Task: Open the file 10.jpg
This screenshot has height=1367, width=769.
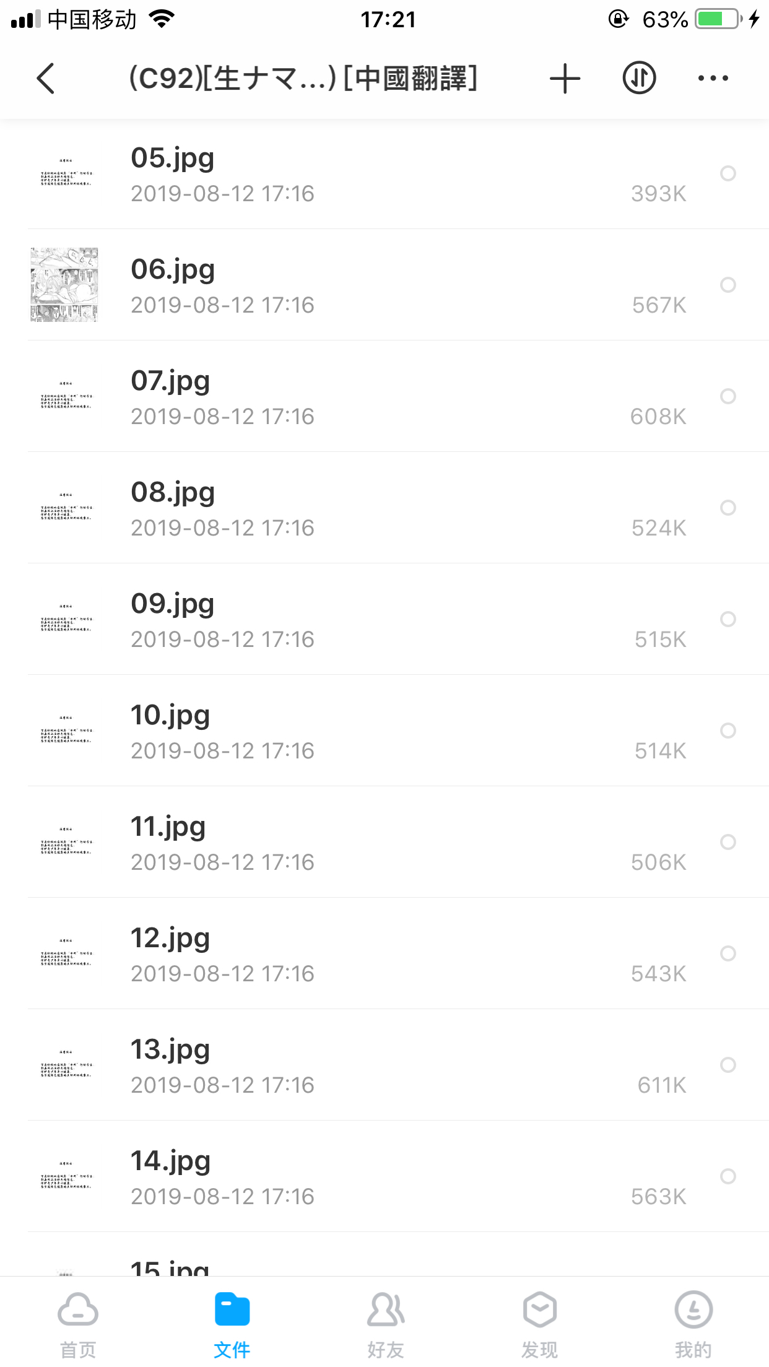Action: tap(170, 715)
